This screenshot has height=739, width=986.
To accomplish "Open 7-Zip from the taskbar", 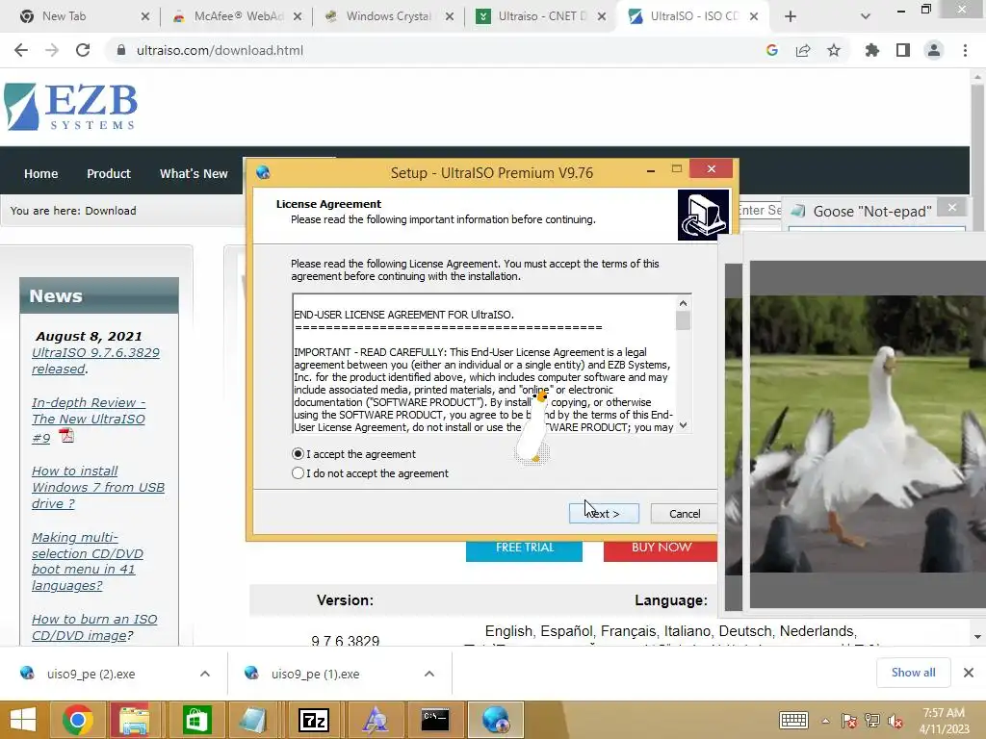I will coord(314,720).
